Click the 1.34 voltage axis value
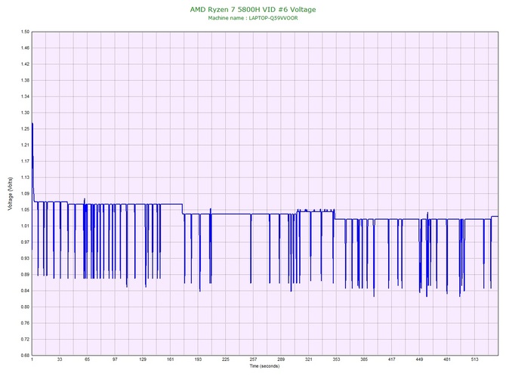The height and width of the screenshot is (379, 506). [25, 97]
